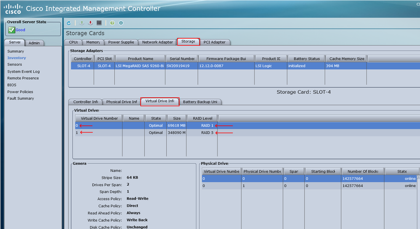Click the Write Back cache policy value
This screenshot has width=420, height=229.
(x=137, y=220)
